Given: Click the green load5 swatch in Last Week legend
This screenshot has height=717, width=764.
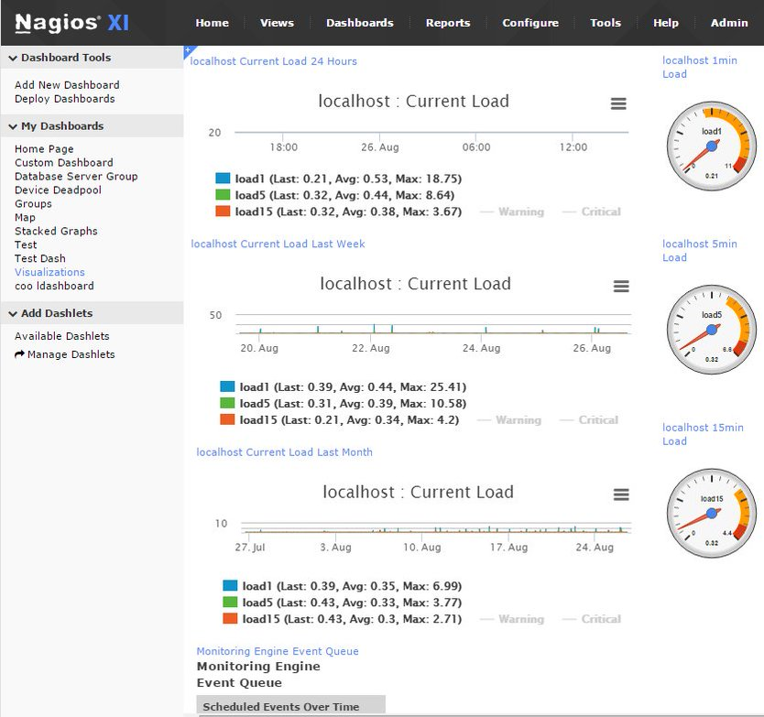Looking at the screenshot, I should click(x=228, y=404).
